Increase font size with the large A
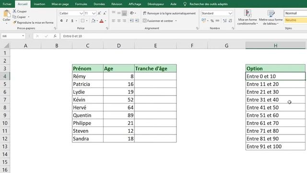The height and width of the screenshot is (173, 307). [x=99, y=13]
